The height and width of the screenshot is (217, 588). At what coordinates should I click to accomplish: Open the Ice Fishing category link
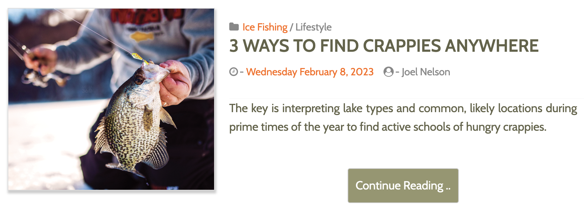[265, 27]
